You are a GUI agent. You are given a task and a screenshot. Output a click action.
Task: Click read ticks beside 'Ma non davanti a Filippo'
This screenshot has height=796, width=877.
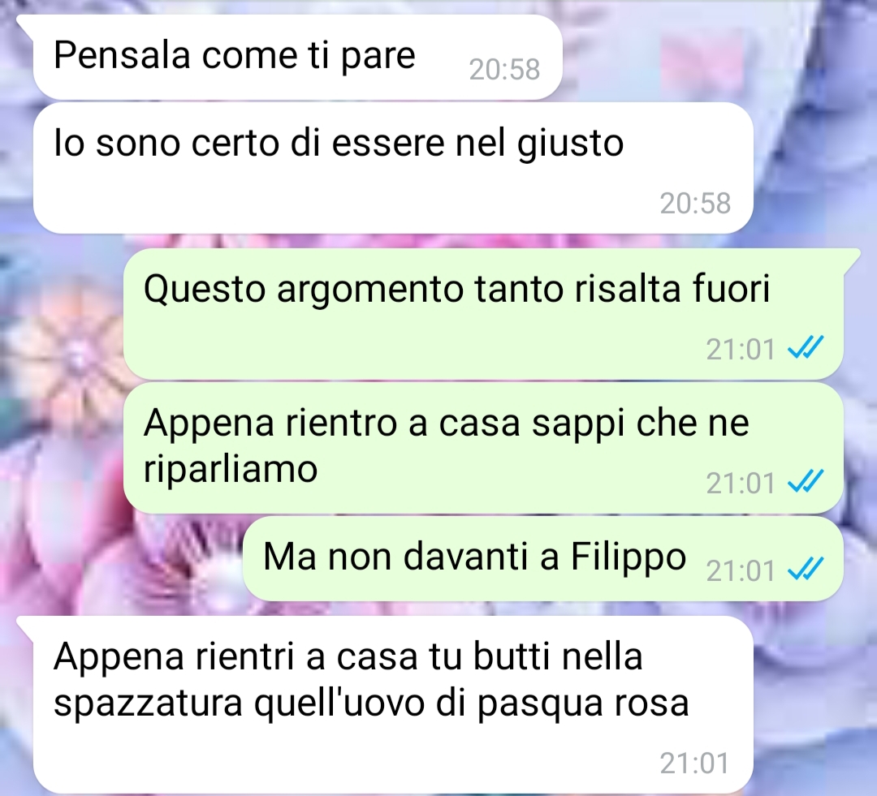point(805,570)
